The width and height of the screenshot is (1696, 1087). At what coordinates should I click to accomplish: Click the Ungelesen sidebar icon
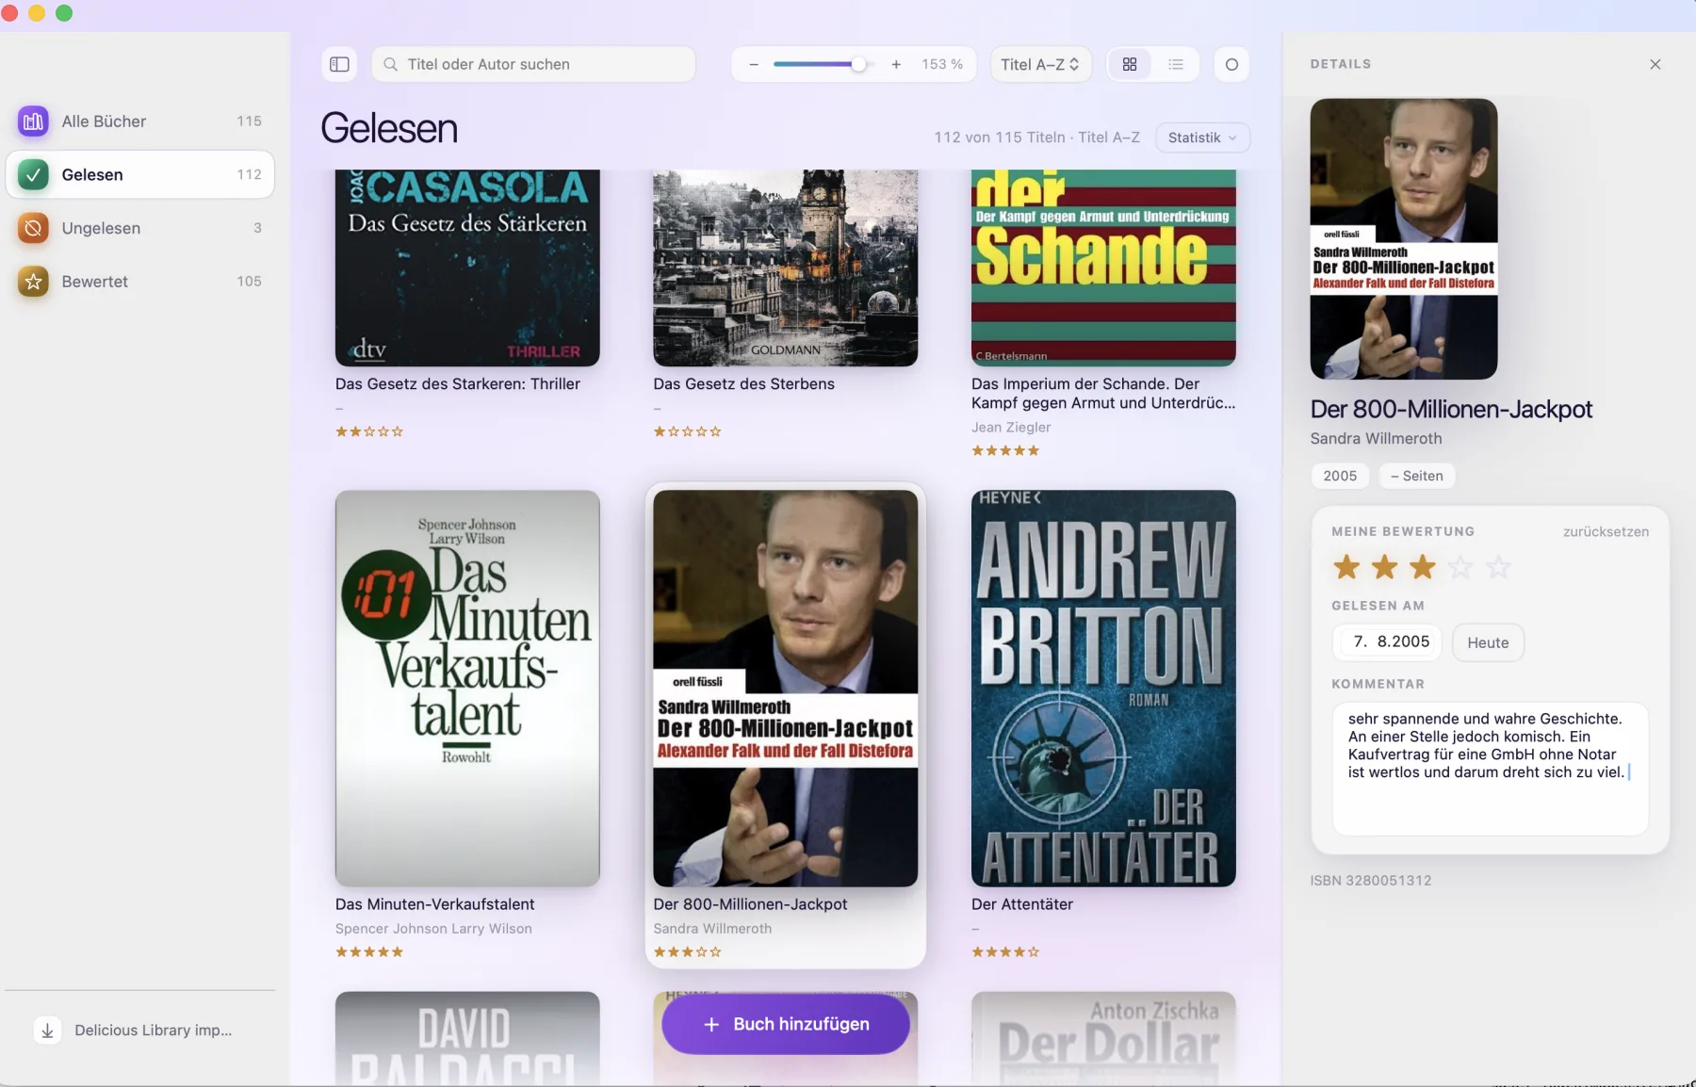33,228
